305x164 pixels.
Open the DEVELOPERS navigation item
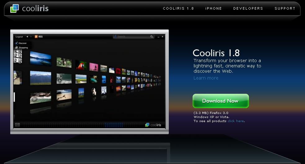[248, 8]
